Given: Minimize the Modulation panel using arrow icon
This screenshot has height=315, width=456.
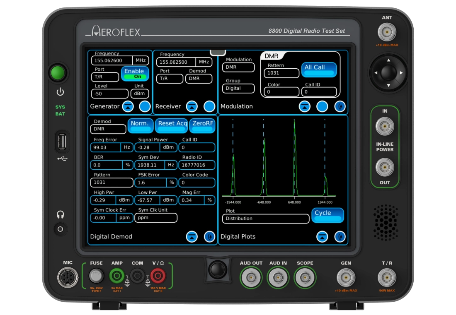Looking at the screenshot, I should (305, 106).
